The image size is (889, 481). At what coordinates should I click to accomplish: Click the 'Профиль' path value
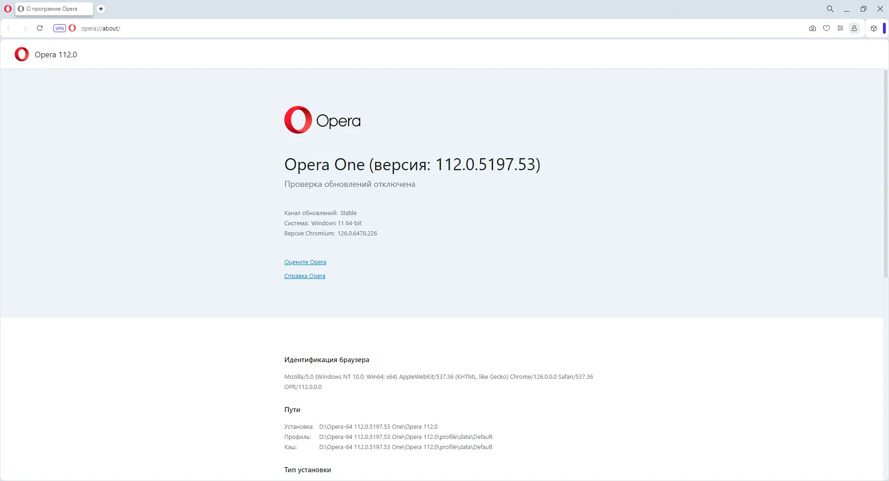coord(406,437)
